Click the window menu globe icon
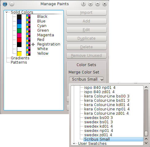This screenshot has width=150, height=147. click(5, 4)
